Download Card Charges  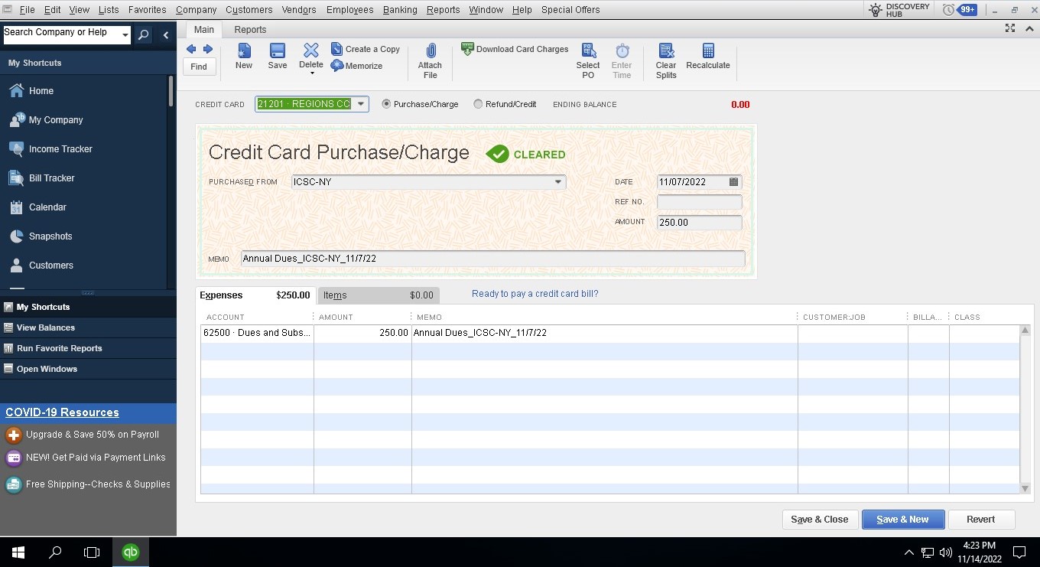coord(515,49)
